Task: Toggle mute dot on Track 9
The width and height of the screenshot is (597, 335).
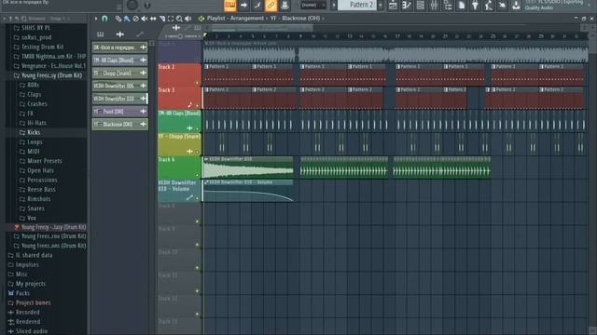Action: click(x=197, y=245)
